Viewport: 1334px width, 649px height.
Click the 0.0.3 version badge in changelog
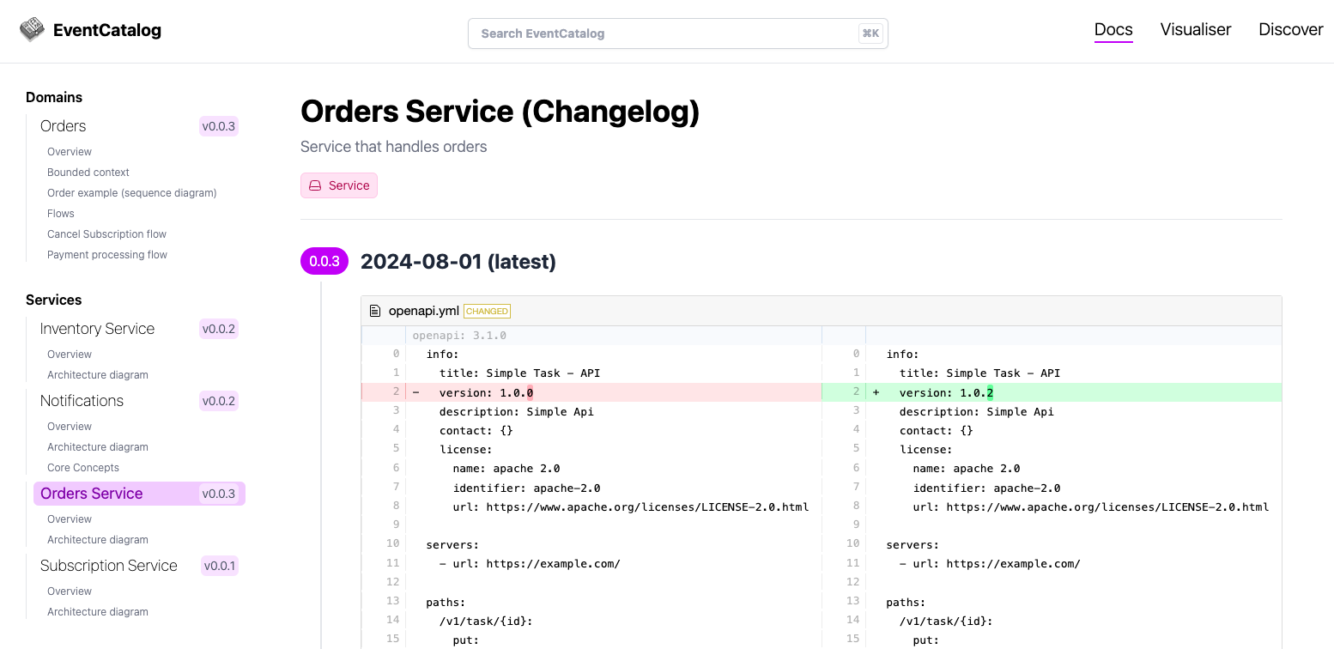coord(324,261)
